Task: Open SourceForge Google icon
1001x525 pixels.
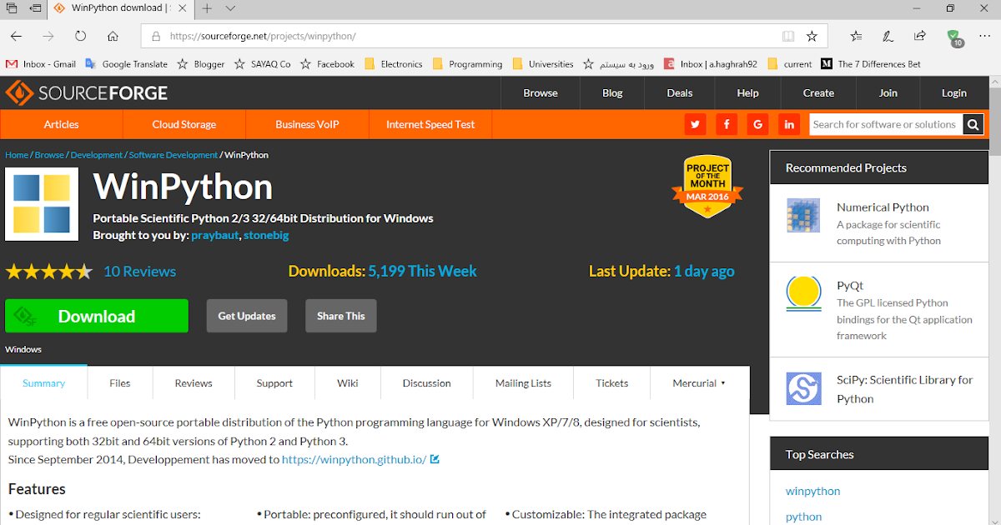Action: pos(757,124)
